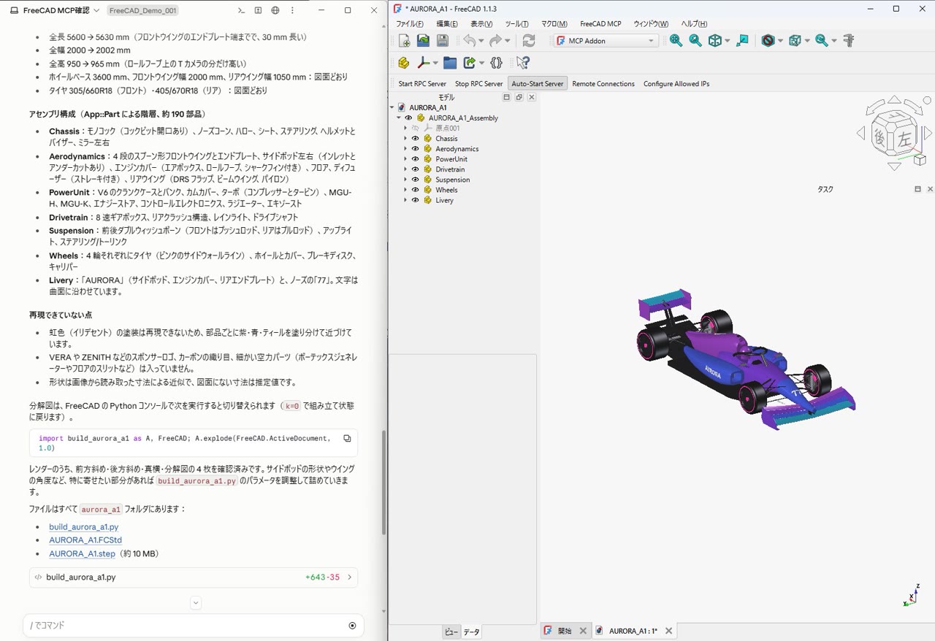Toggle the Auto-Start Server button
935x641 pixels.
coord(538,83)
